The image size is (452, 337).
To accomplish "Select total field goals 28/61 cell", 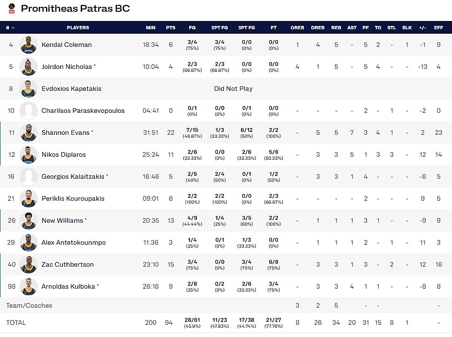I will pos(192,323).
